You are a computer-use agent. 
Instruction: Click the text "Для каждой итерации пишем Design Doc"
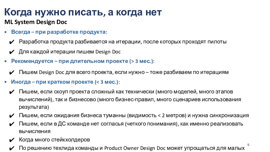70,52
